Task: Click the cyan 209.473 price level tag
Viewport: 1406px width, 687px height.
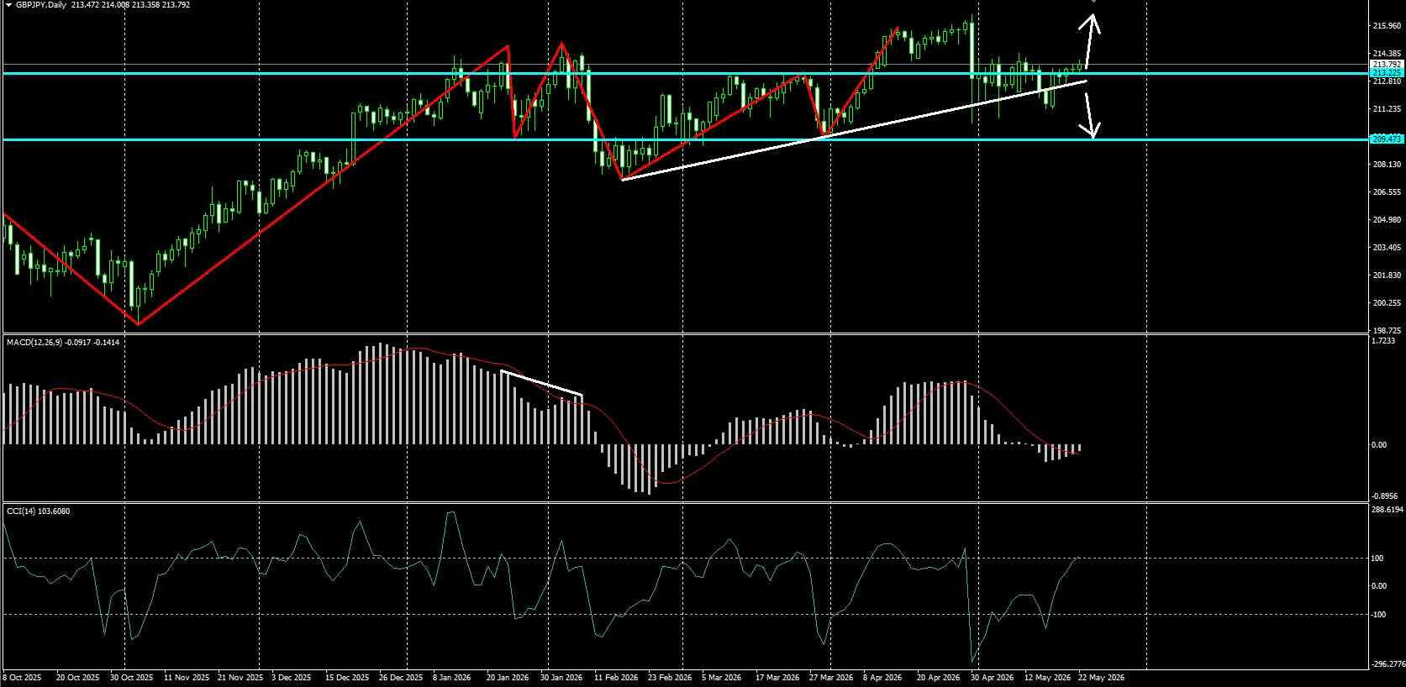Action: pos(1386,139)
